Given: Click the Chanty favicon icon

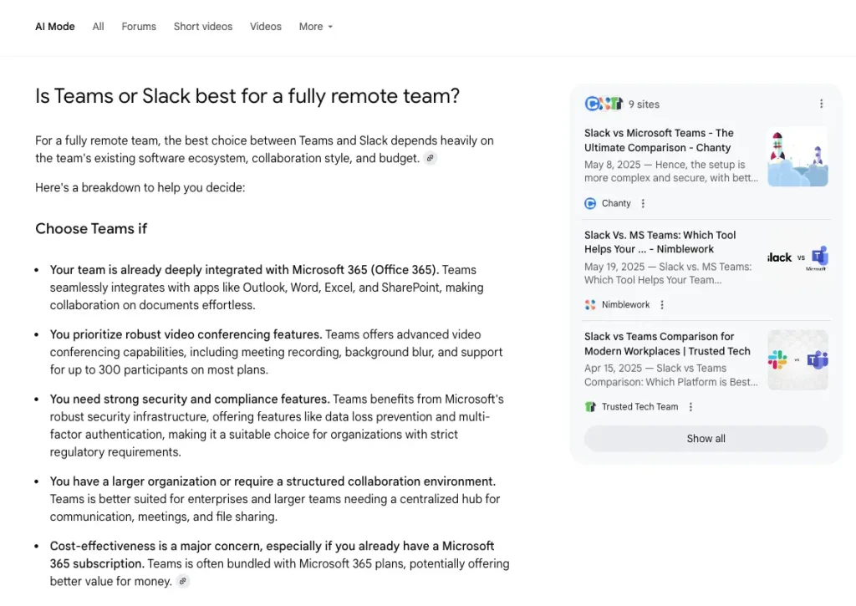Looking at the screenshot, I should tap(590, 204).
